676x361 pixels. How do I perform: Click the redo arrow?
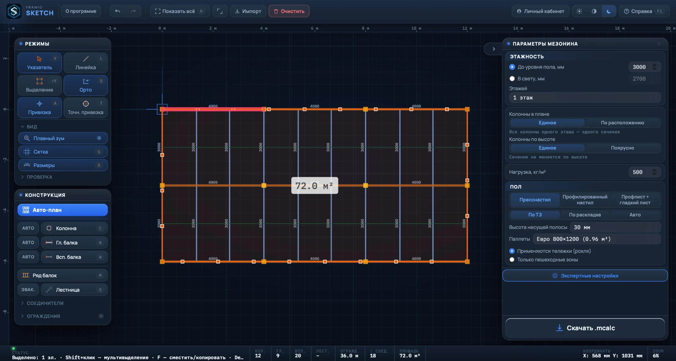[133, 11]
